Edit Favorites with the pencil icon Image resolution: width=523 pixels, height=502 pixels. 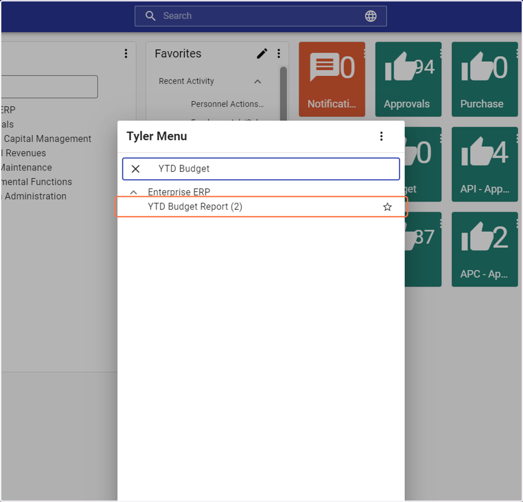point(262,54)
